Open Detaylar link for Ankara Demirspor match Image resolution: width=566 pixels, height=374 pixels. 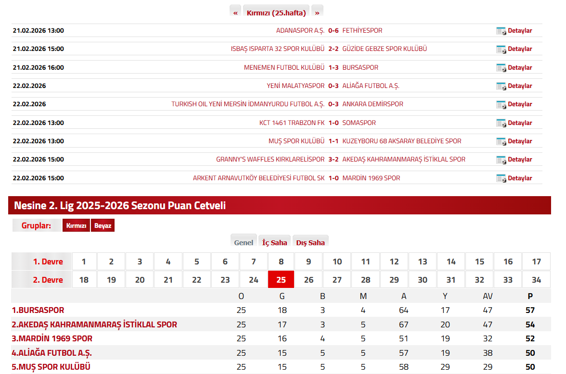pos(520,104)
